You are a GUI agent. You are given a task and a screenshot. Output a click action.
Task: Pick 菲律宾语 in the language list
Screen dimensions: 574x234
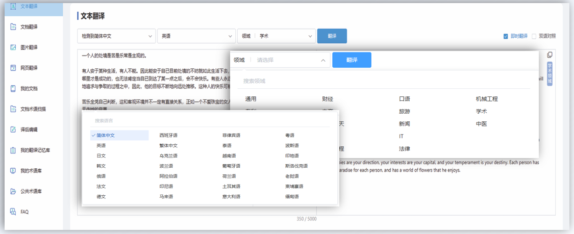coord(231,135)
